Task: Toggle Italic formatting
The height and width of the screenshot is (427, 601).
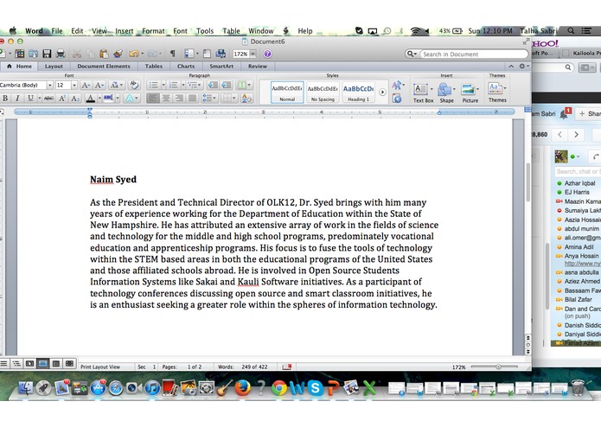Action: tap(17, 99)
